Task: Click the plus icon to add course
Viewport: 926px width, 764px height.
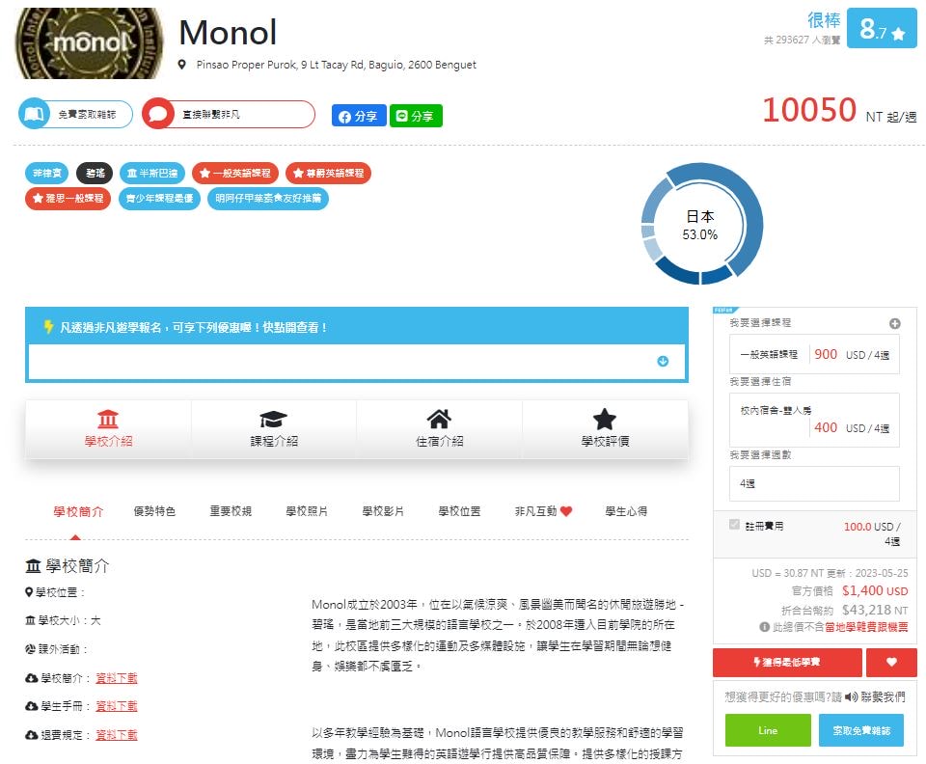Action: [894, 324]
